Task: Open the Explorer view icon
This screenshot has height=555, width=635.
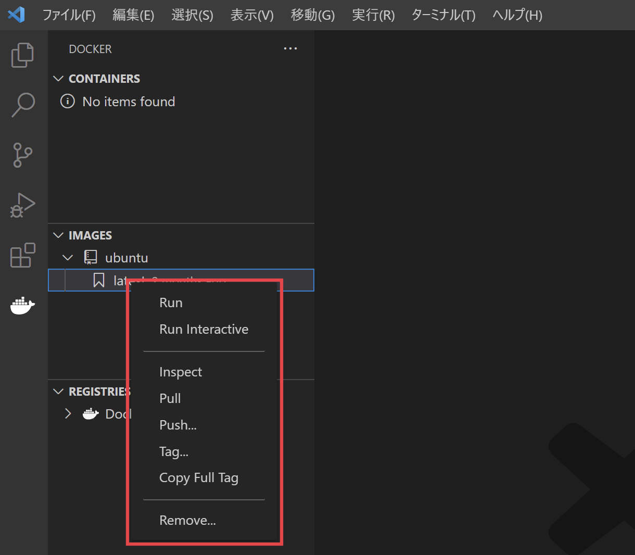Action: pyautogui.click(x=22, y=55)
